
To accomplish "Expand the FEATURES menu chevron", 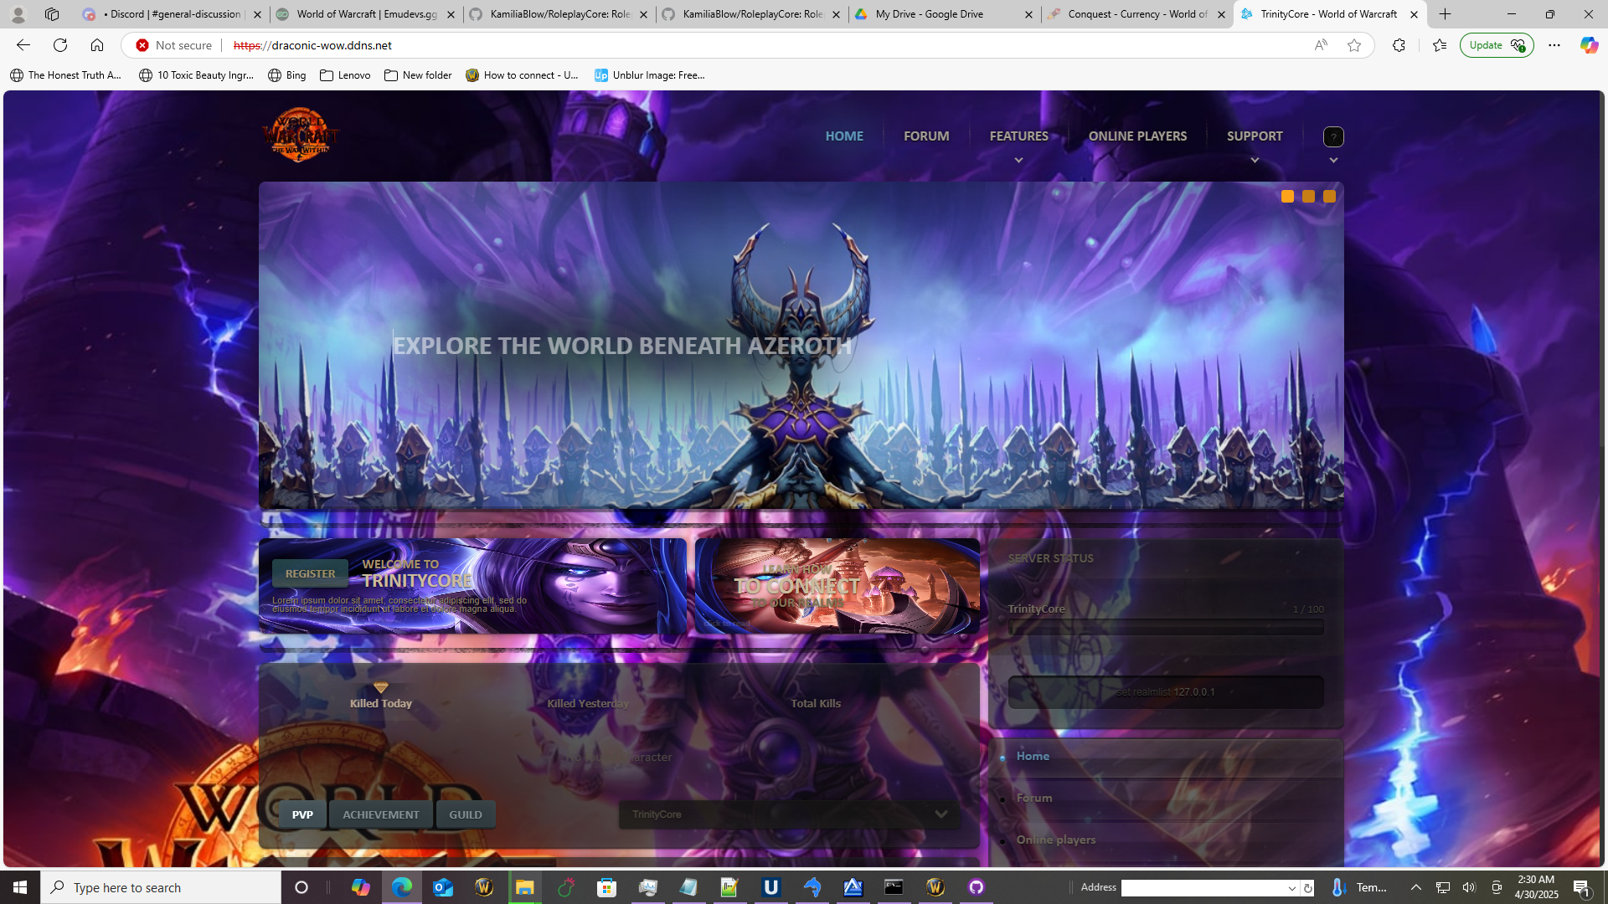I will (1018, 160).
